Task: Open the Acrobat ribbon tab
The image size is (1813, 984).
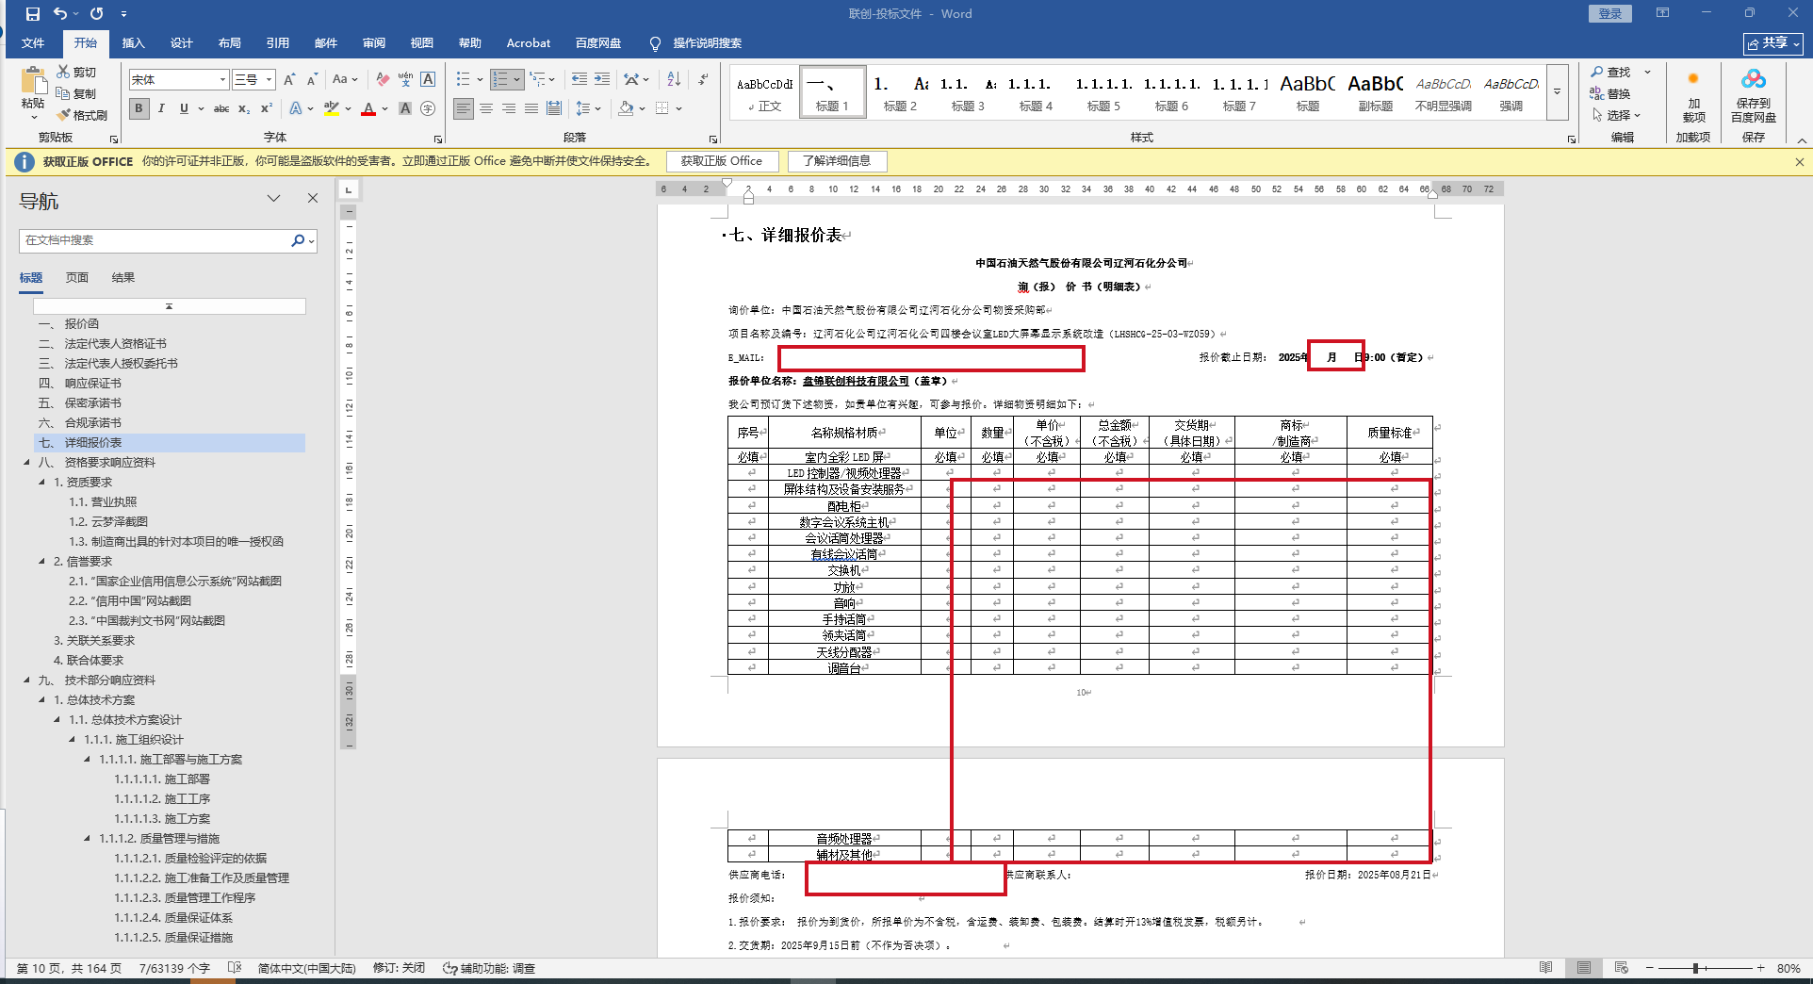Action: coord(528,43)
